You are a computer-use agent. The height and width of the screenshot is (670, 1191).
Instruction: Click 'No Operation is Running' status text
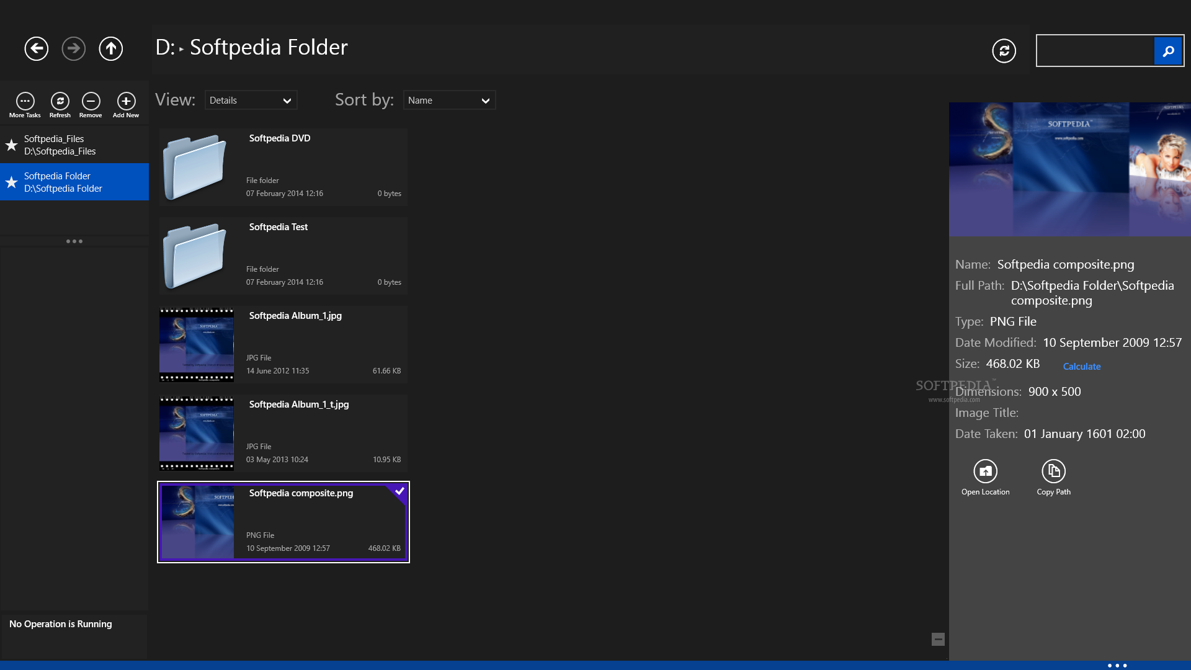click(61, 624)
